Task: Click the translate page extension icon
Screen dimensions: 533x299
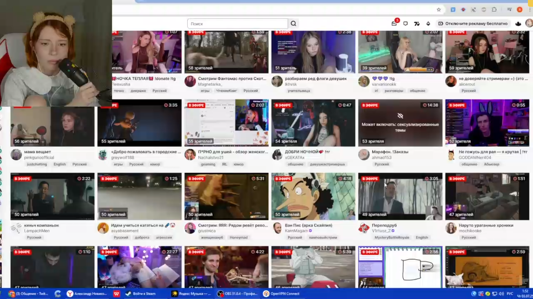Action: 474,10
